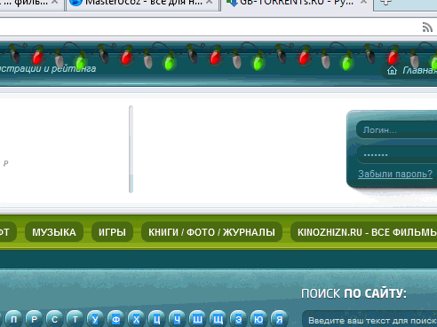Open the home icon beside Главная
Screen dimensions: 437x327
pyautogui.click(x=392, y=70)
